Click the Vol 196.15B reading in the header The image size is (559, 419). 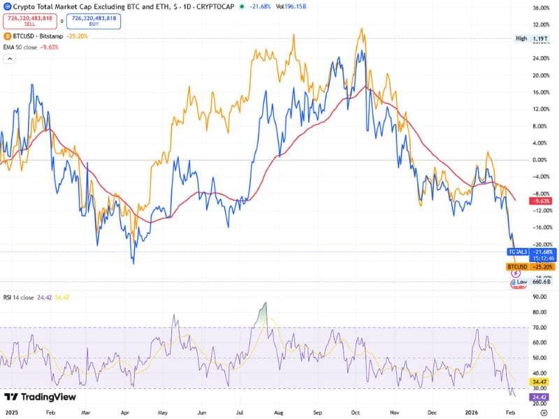(291, 7)
